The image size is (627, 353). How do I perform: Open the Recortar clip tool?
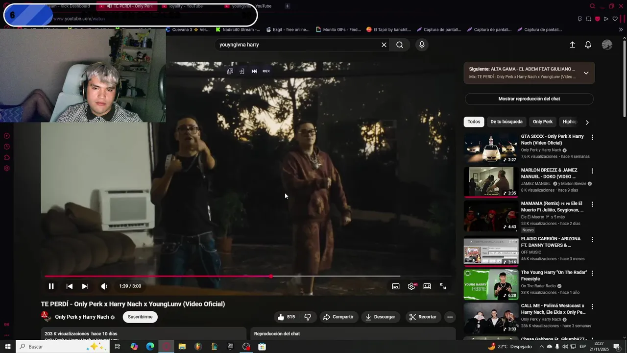(x=423, y=317)
